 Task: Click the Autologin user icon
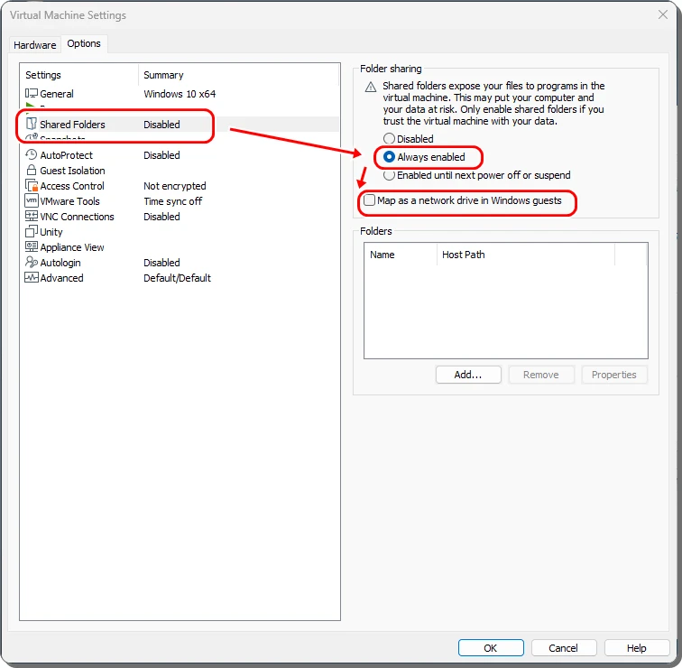(x=32, y=262)
